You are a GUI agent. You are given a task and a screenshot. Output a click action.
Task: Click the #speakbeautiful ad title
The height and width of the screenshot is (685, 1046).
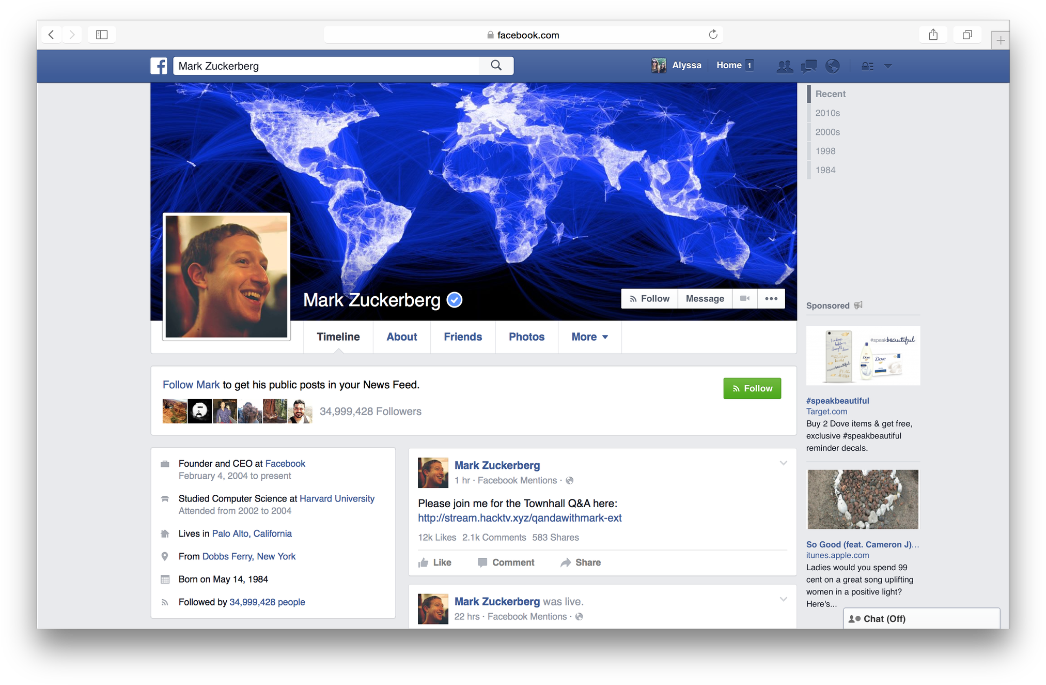coord(837,401)
